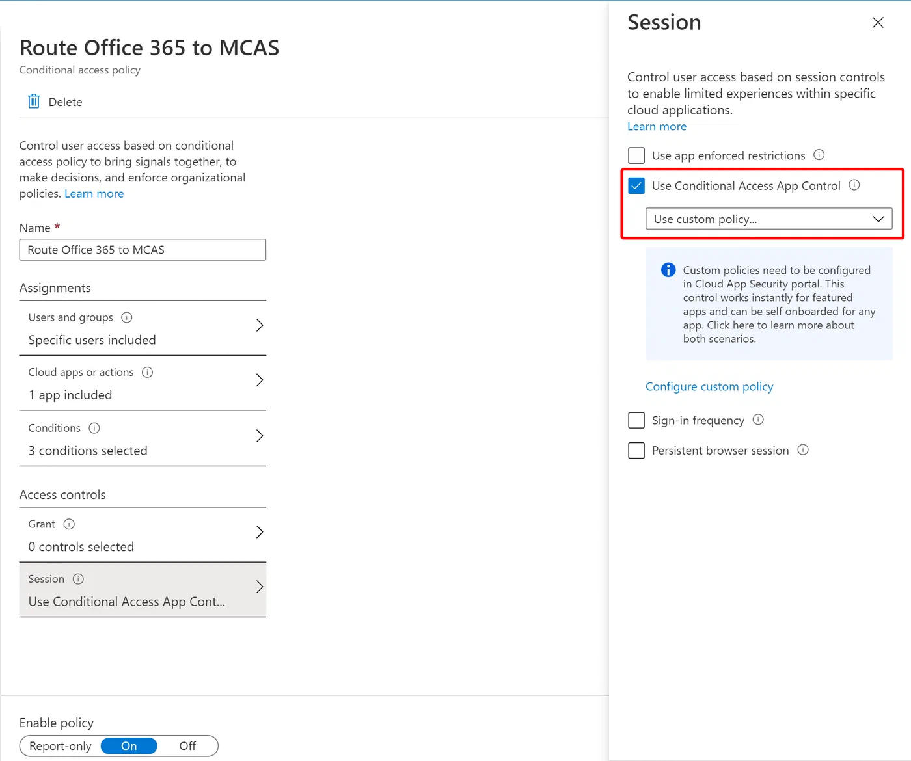911x761 pixels.
Task: Select '3 conditions selected' text
Action: pyautogui.click(x=88, y=451)
